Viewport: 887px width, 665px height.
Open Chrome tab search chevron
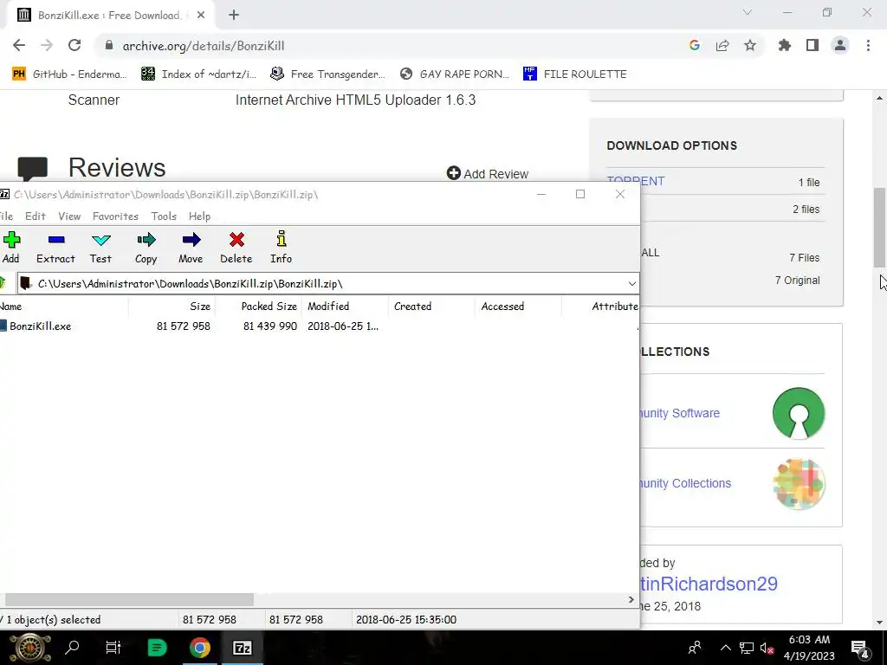[748, 12]
